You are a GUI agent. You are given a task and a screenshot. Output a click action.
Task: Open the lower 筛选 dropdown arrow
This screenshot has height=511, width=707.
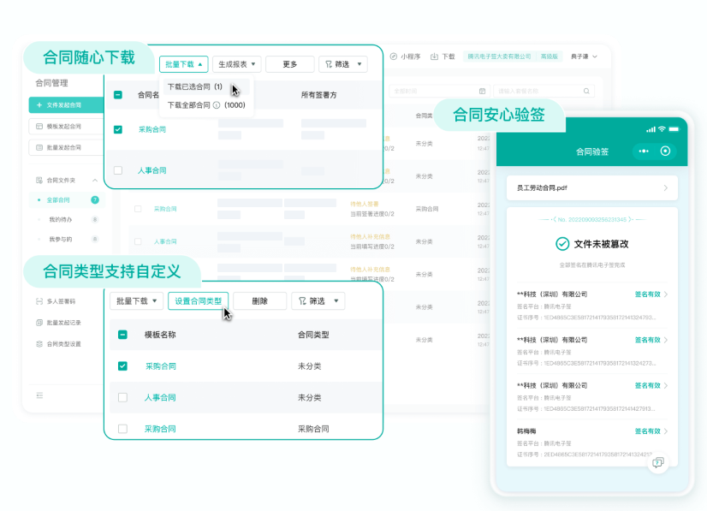[336, 300]
